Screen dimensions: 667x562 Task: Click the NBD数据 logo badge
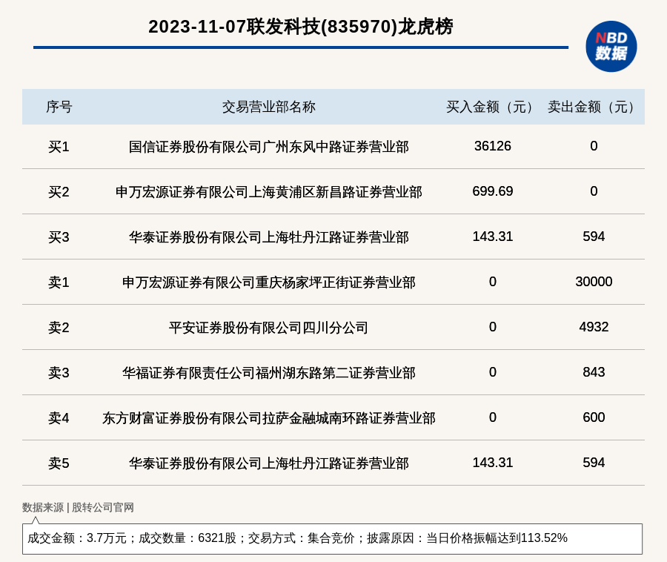[x=611, y=47]
